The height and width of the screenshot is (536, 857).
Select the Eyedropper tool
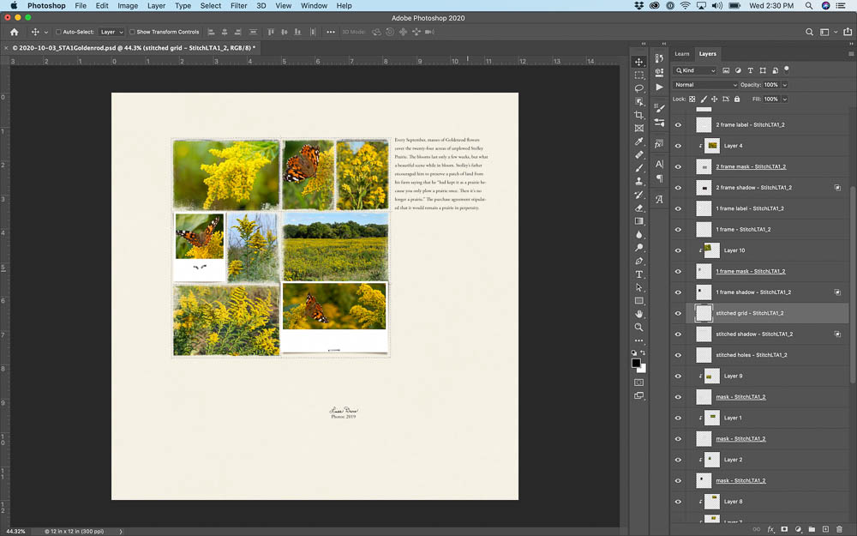[638, 142]
